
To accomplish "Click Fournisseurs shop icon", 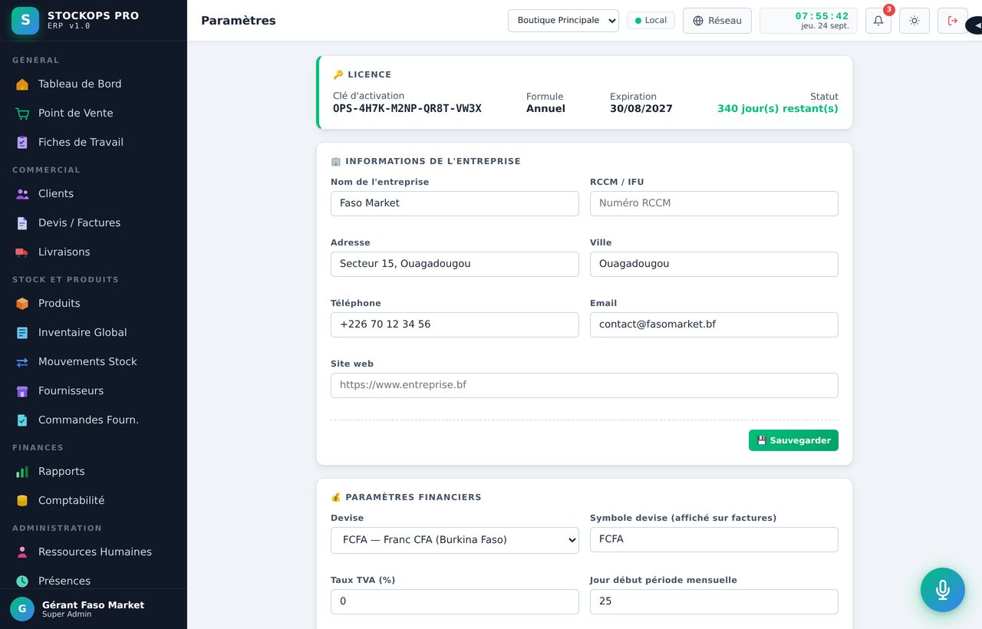I will pyautogui.click(x=22, y=391).
